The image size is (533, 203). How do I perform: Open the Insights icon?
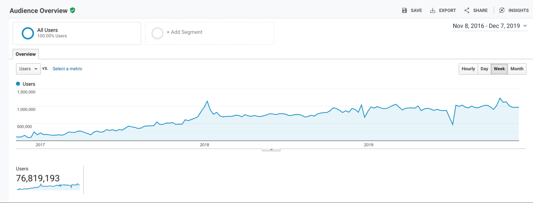(x=502, y=10)
